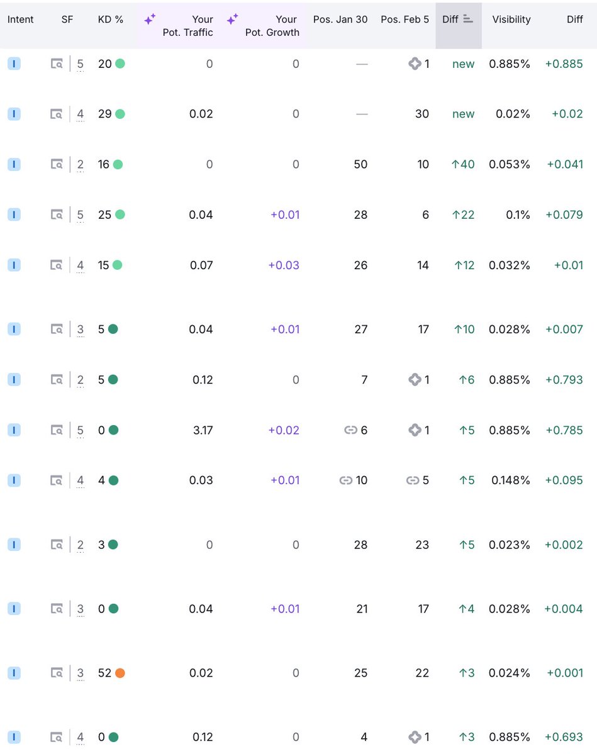Click link icon beside Jan 30 position 10

(346, 480)
